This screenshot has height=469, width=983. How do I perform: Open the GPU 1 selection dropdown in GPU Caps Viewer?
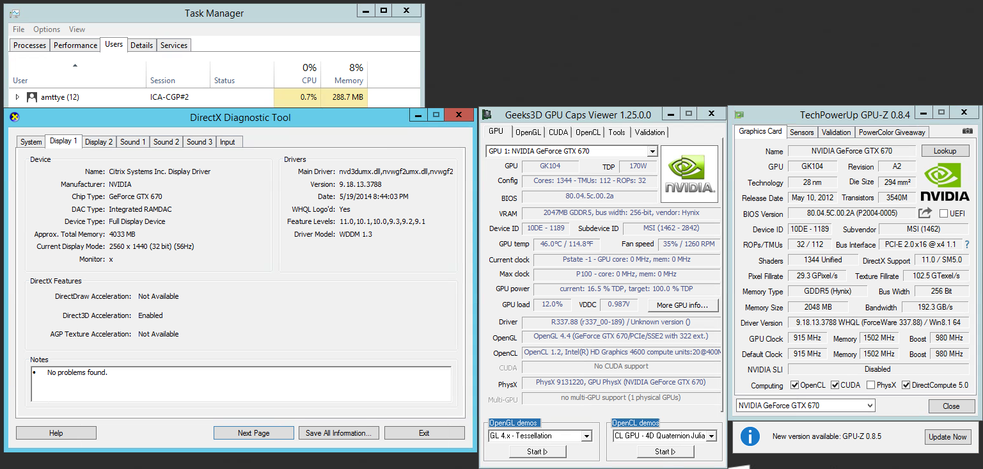coord(652,152)
